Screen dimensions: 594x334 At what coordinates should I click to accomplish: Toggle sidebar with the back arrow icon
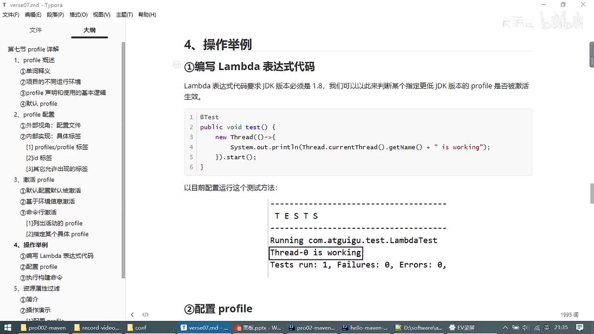pyautogui.click(x=132, y=315)
